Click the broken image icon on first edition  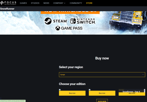[x=60, y=90]
